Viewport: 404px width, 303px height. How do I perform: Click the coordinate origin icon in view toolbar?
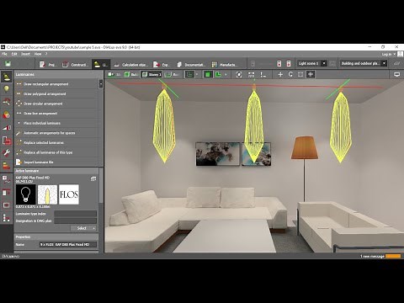click(x=263, y=74)
